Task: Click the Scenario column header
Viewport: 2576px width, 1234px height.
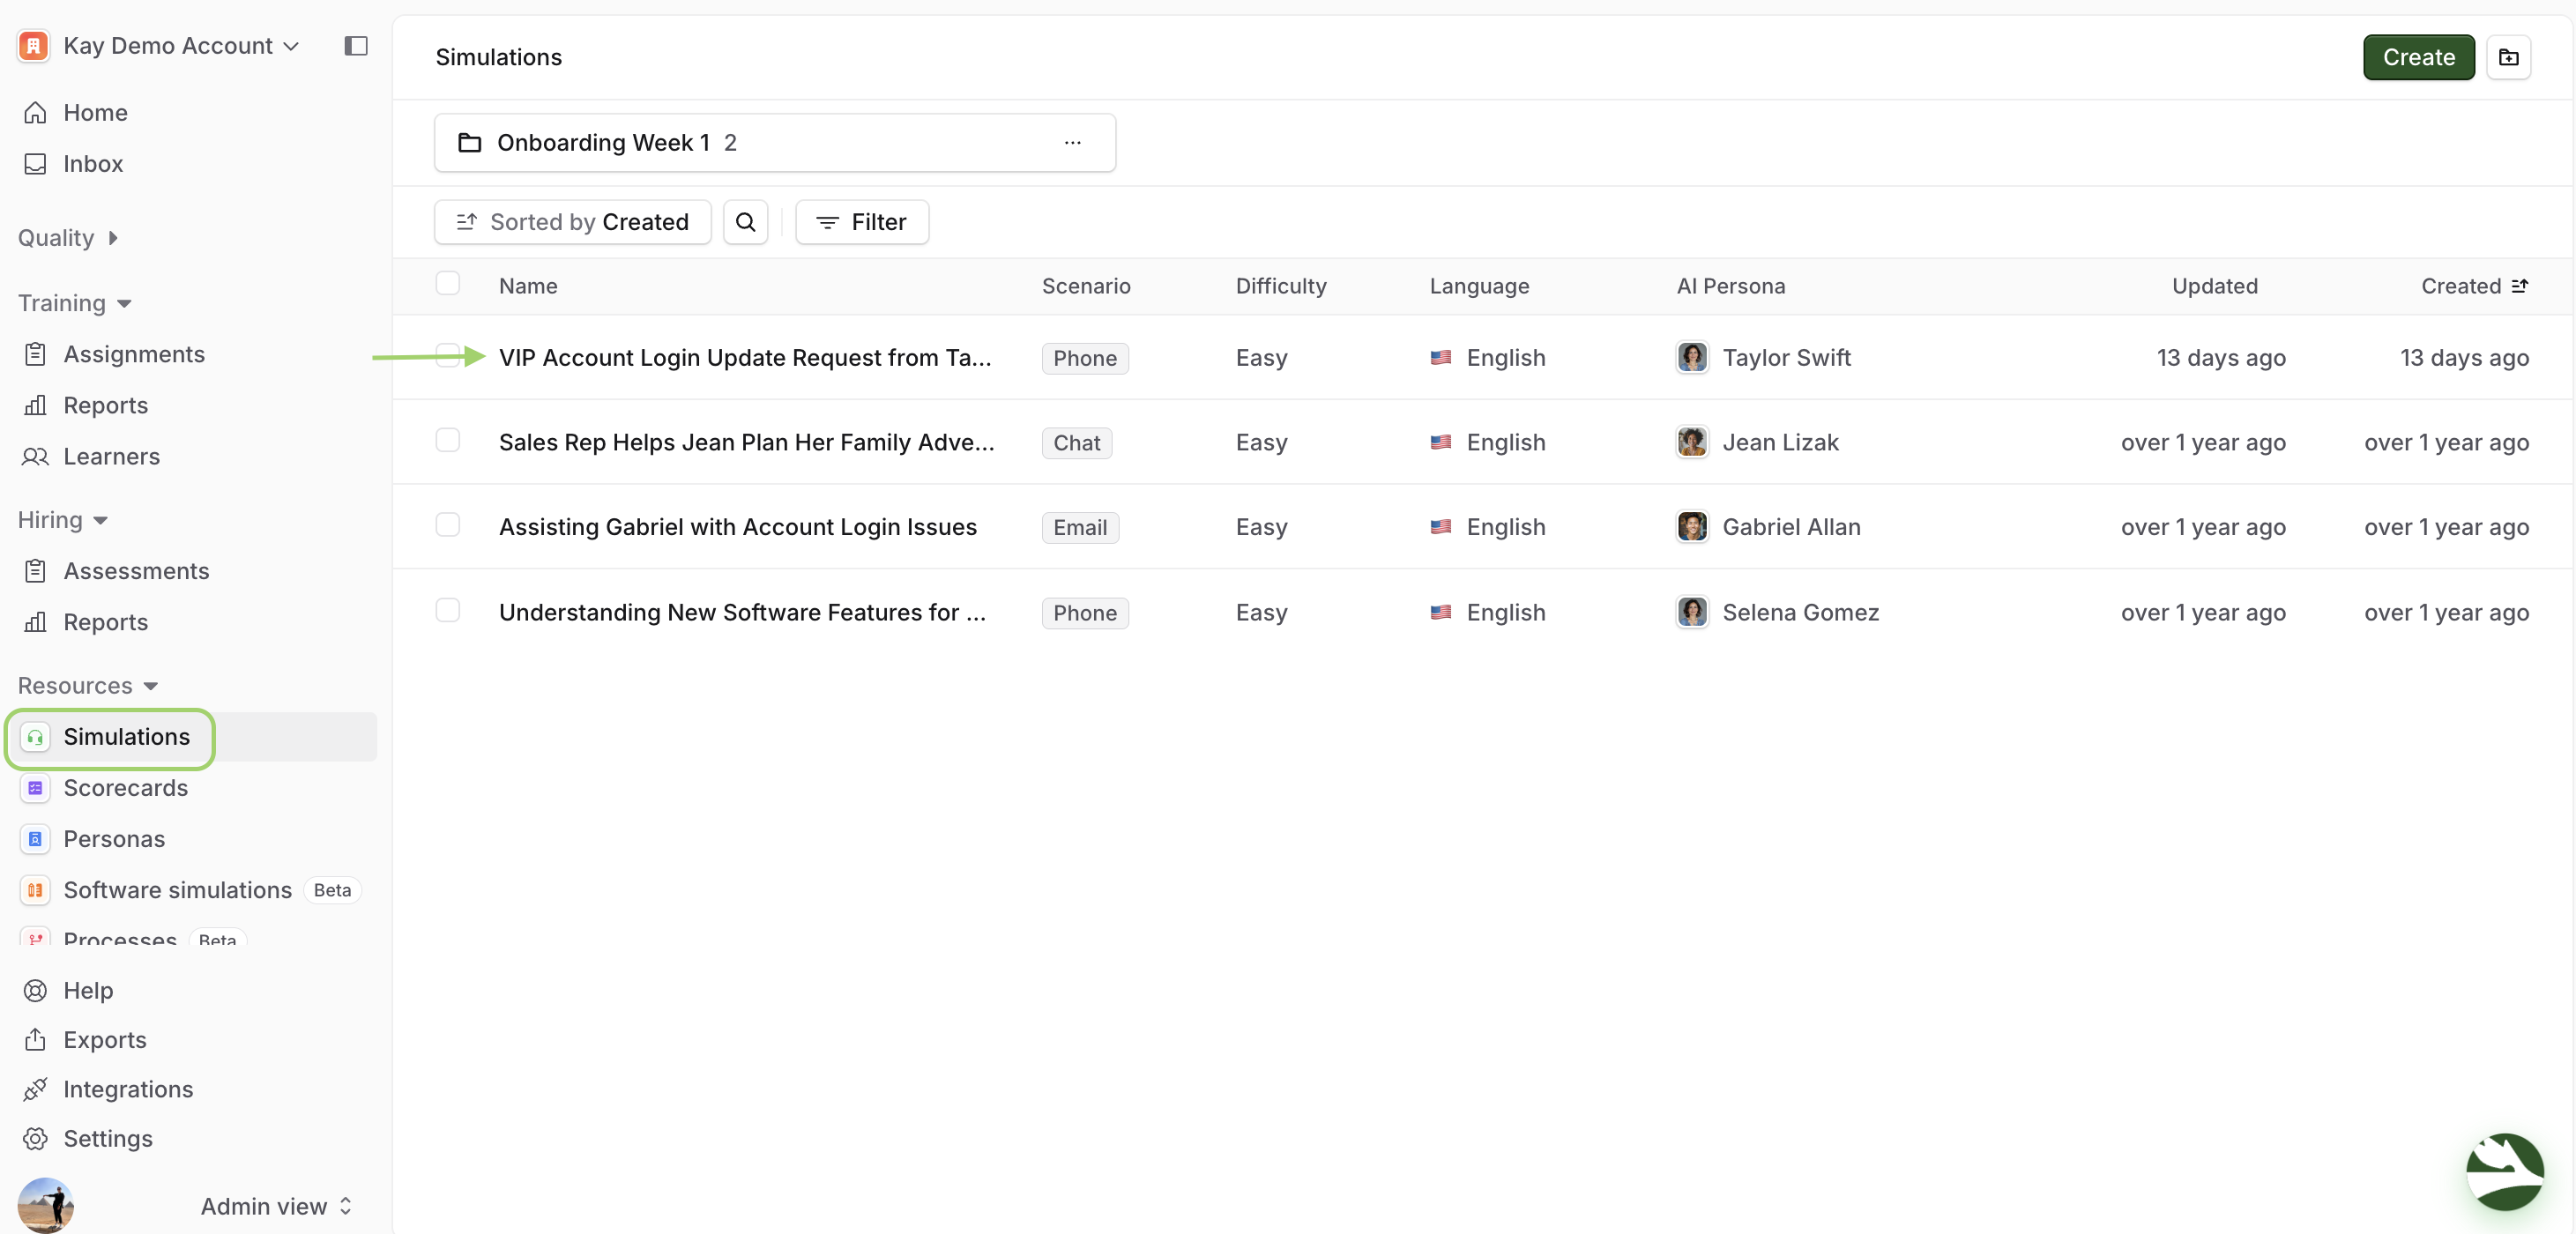Action: (x=1086, y=286)
